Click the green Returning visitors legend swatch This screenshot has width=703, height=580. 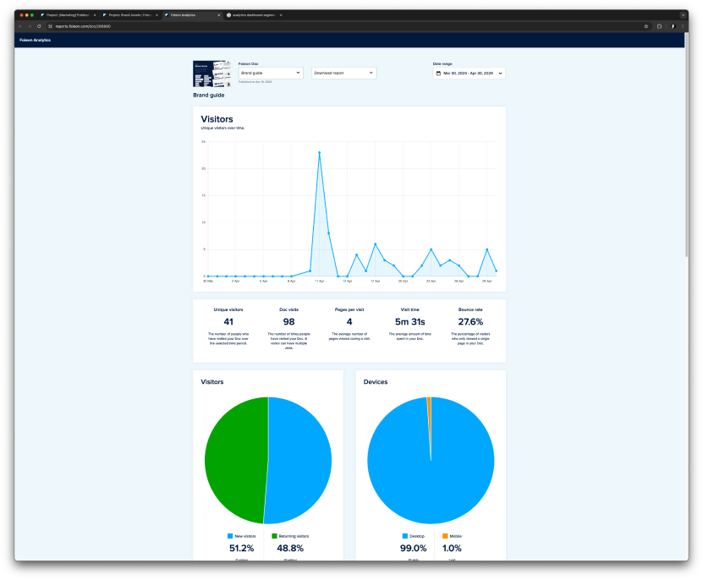pyautogui.click(x=274, y=536)
